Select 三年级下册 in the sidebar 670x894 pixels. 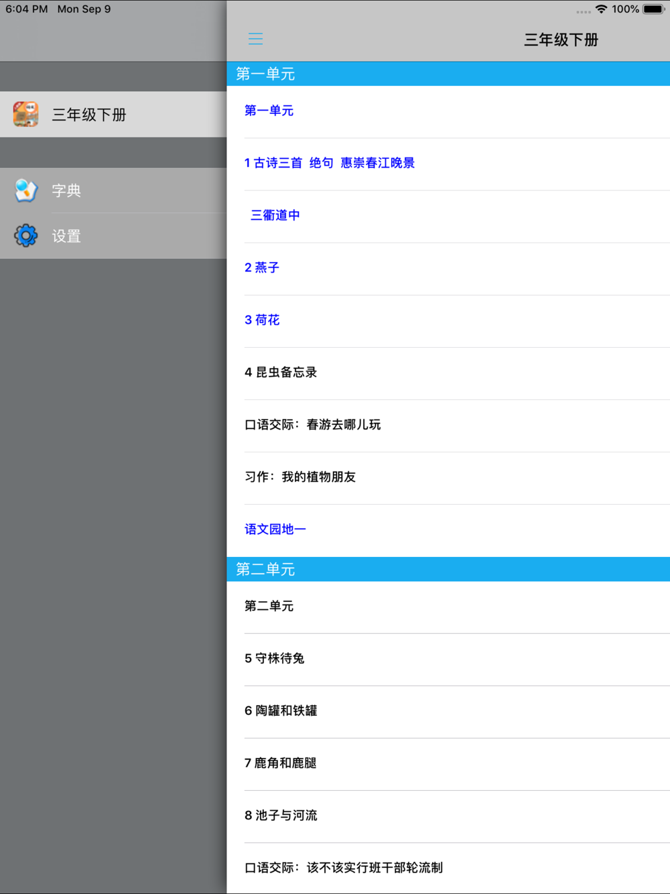(113, 115)
